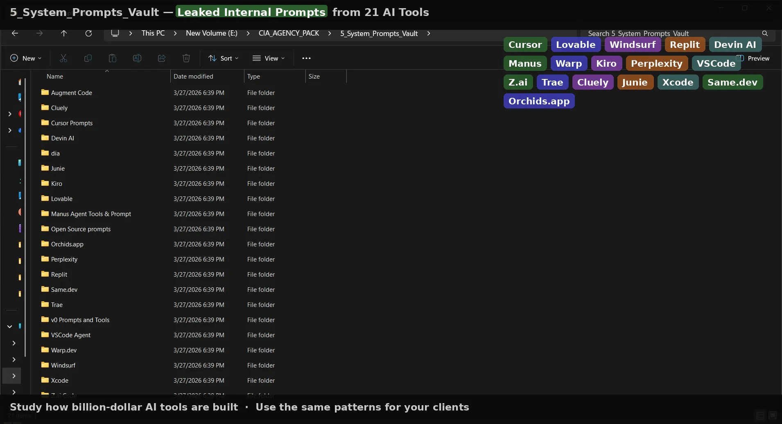Click the folder icon beside Cluely

pyautogui.click(x=45, y=108)
